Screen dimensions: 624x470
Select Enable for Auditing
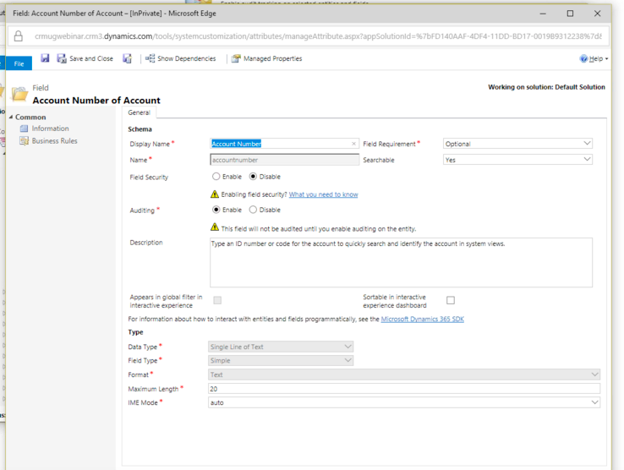[216, 210]
